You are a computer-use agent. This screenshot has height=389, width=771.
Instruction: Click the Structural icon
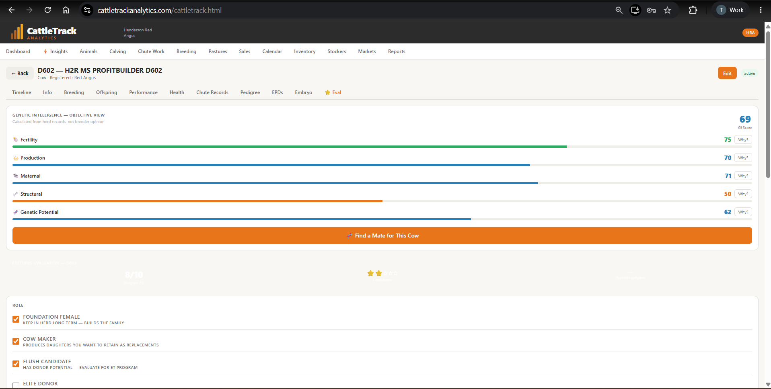point(16,194)
